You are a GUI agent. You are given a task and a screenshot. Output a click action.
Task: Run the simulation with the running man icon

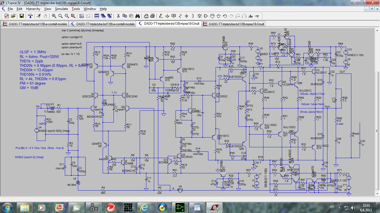click(39, 16)
